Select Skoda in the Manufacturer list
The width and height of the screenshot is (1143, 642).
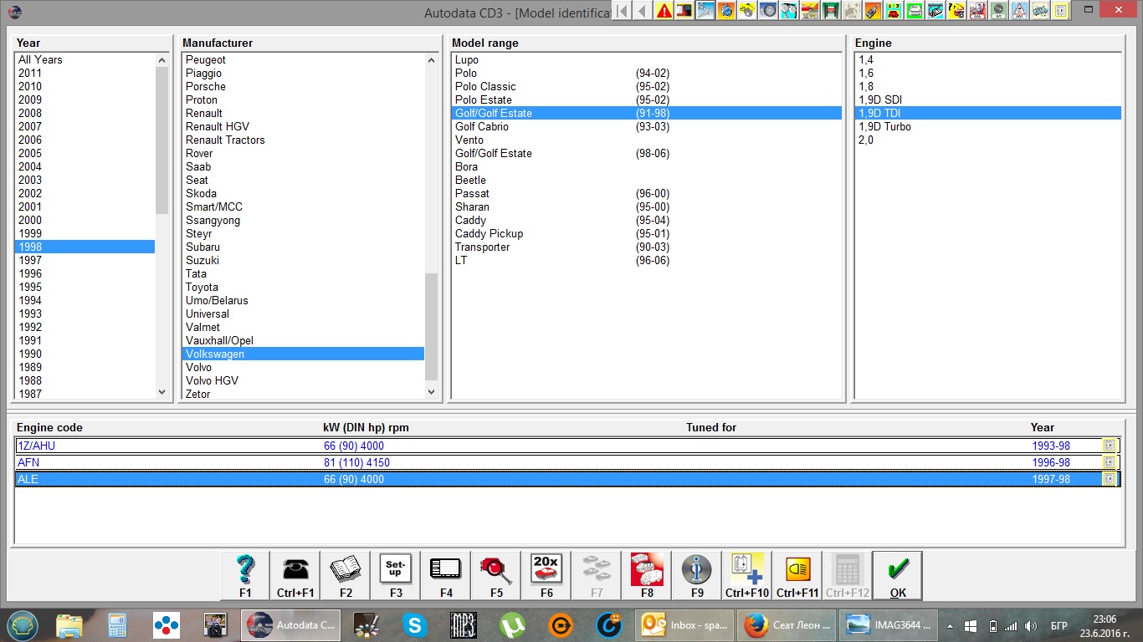coord(201,193)
